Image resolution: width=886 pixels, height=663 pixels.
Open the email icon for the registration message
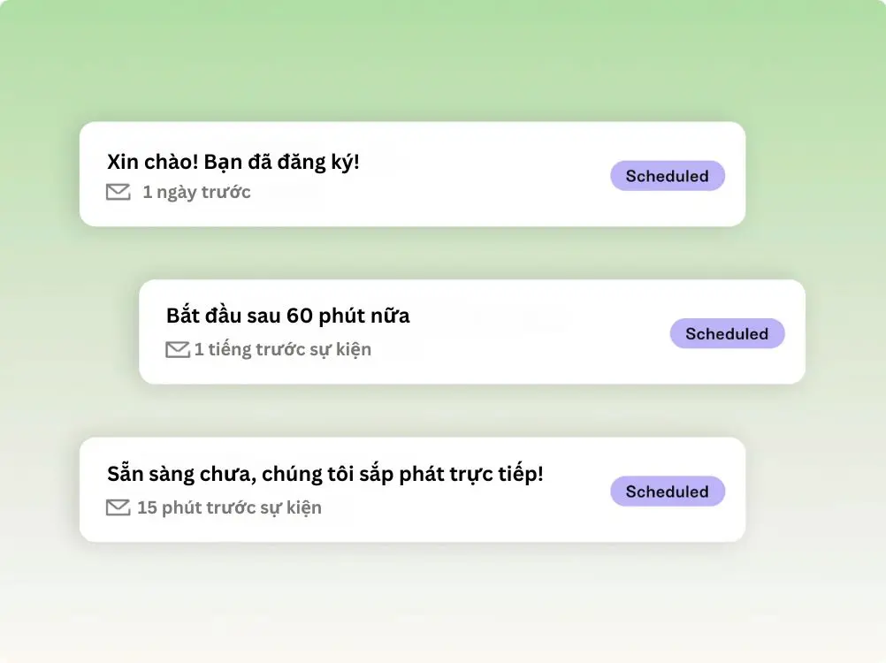[x=118, y=192]
